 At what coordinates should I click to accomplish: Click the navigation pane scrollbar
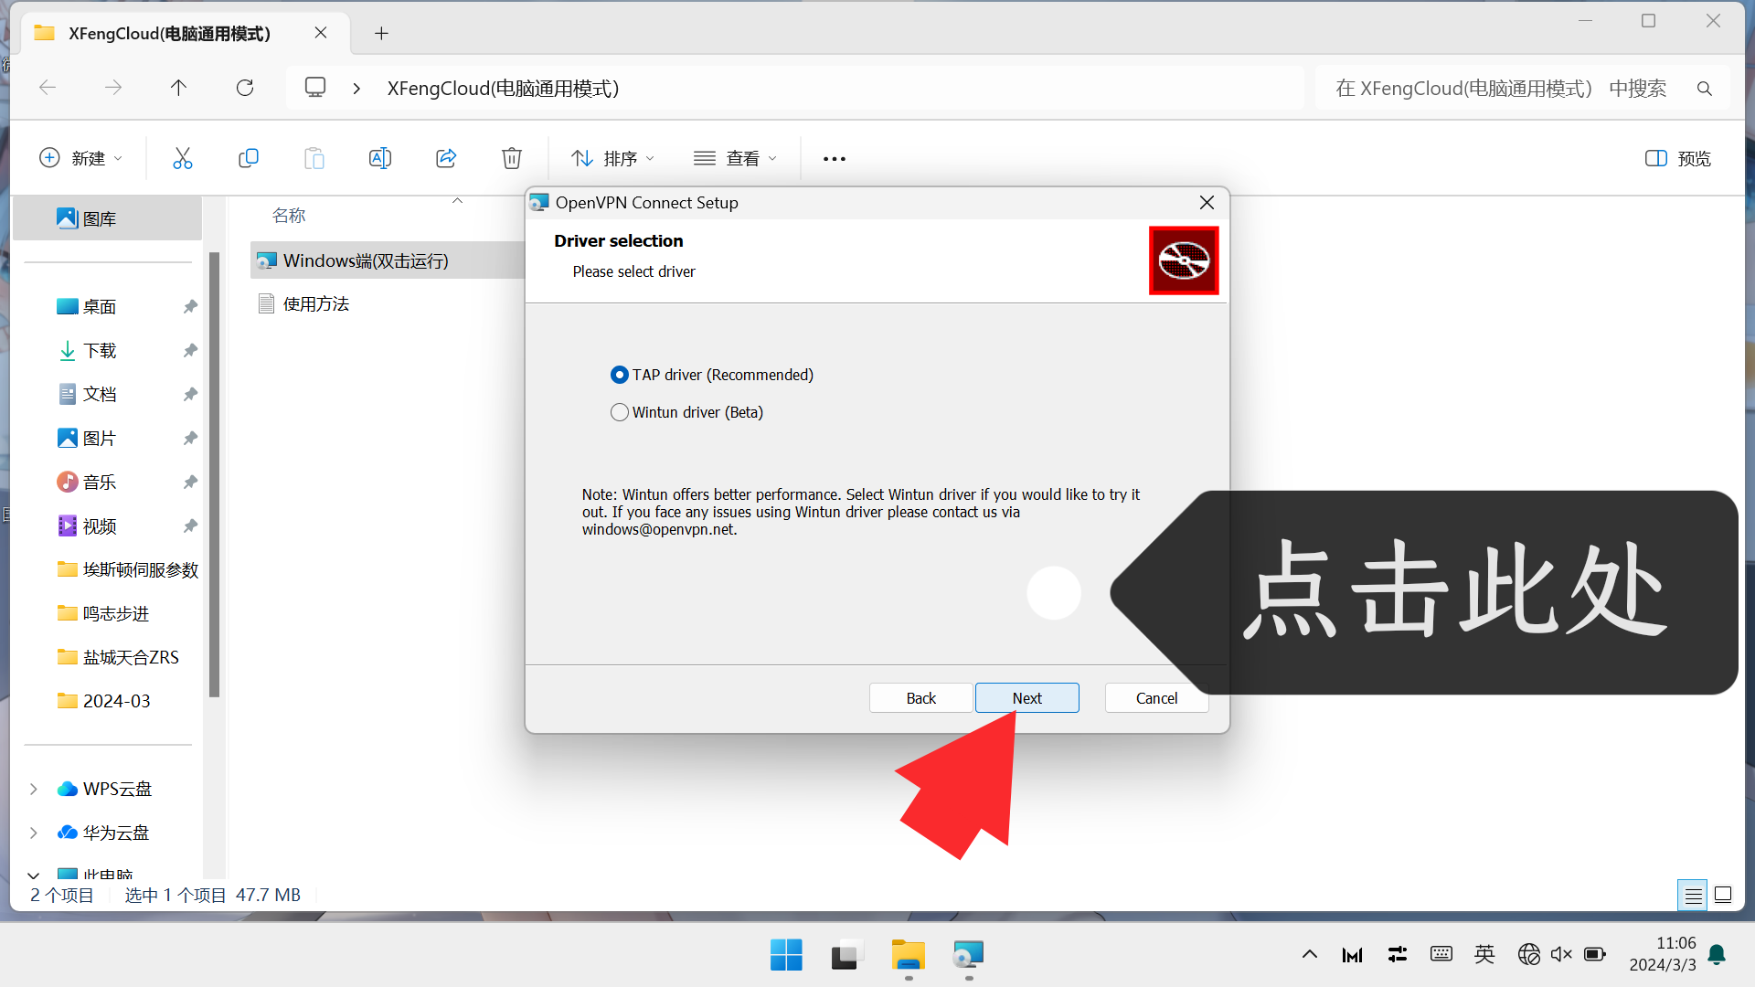[x=214, y=475]
